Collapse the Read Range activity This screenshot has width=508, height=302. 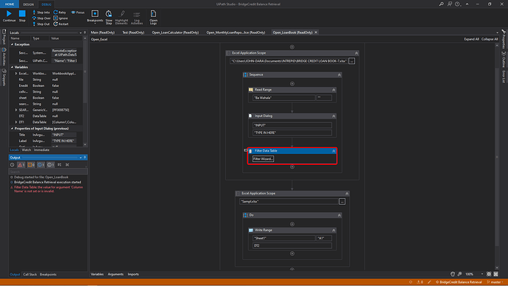334,88
